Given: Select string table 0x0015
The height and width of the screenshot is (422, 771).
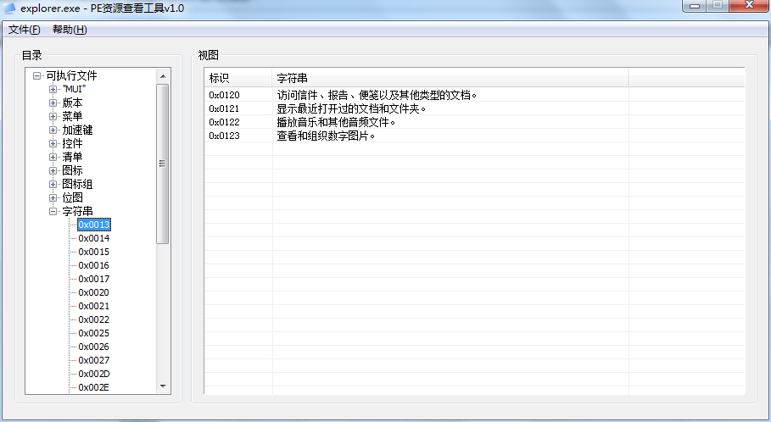Looking at the screenshot, I should [94, 252].
